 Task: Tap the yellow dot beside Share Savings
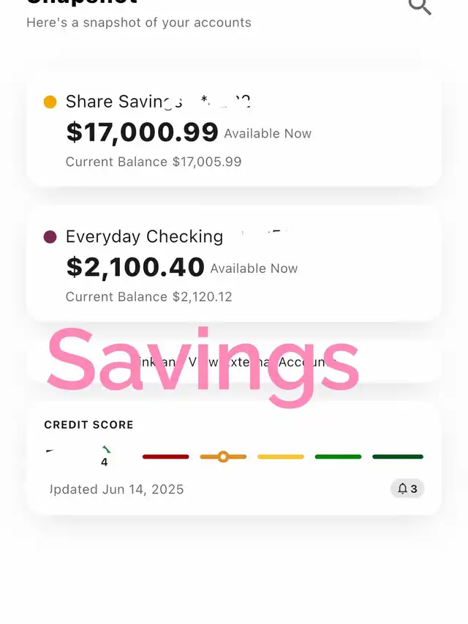tap(50, 102)
